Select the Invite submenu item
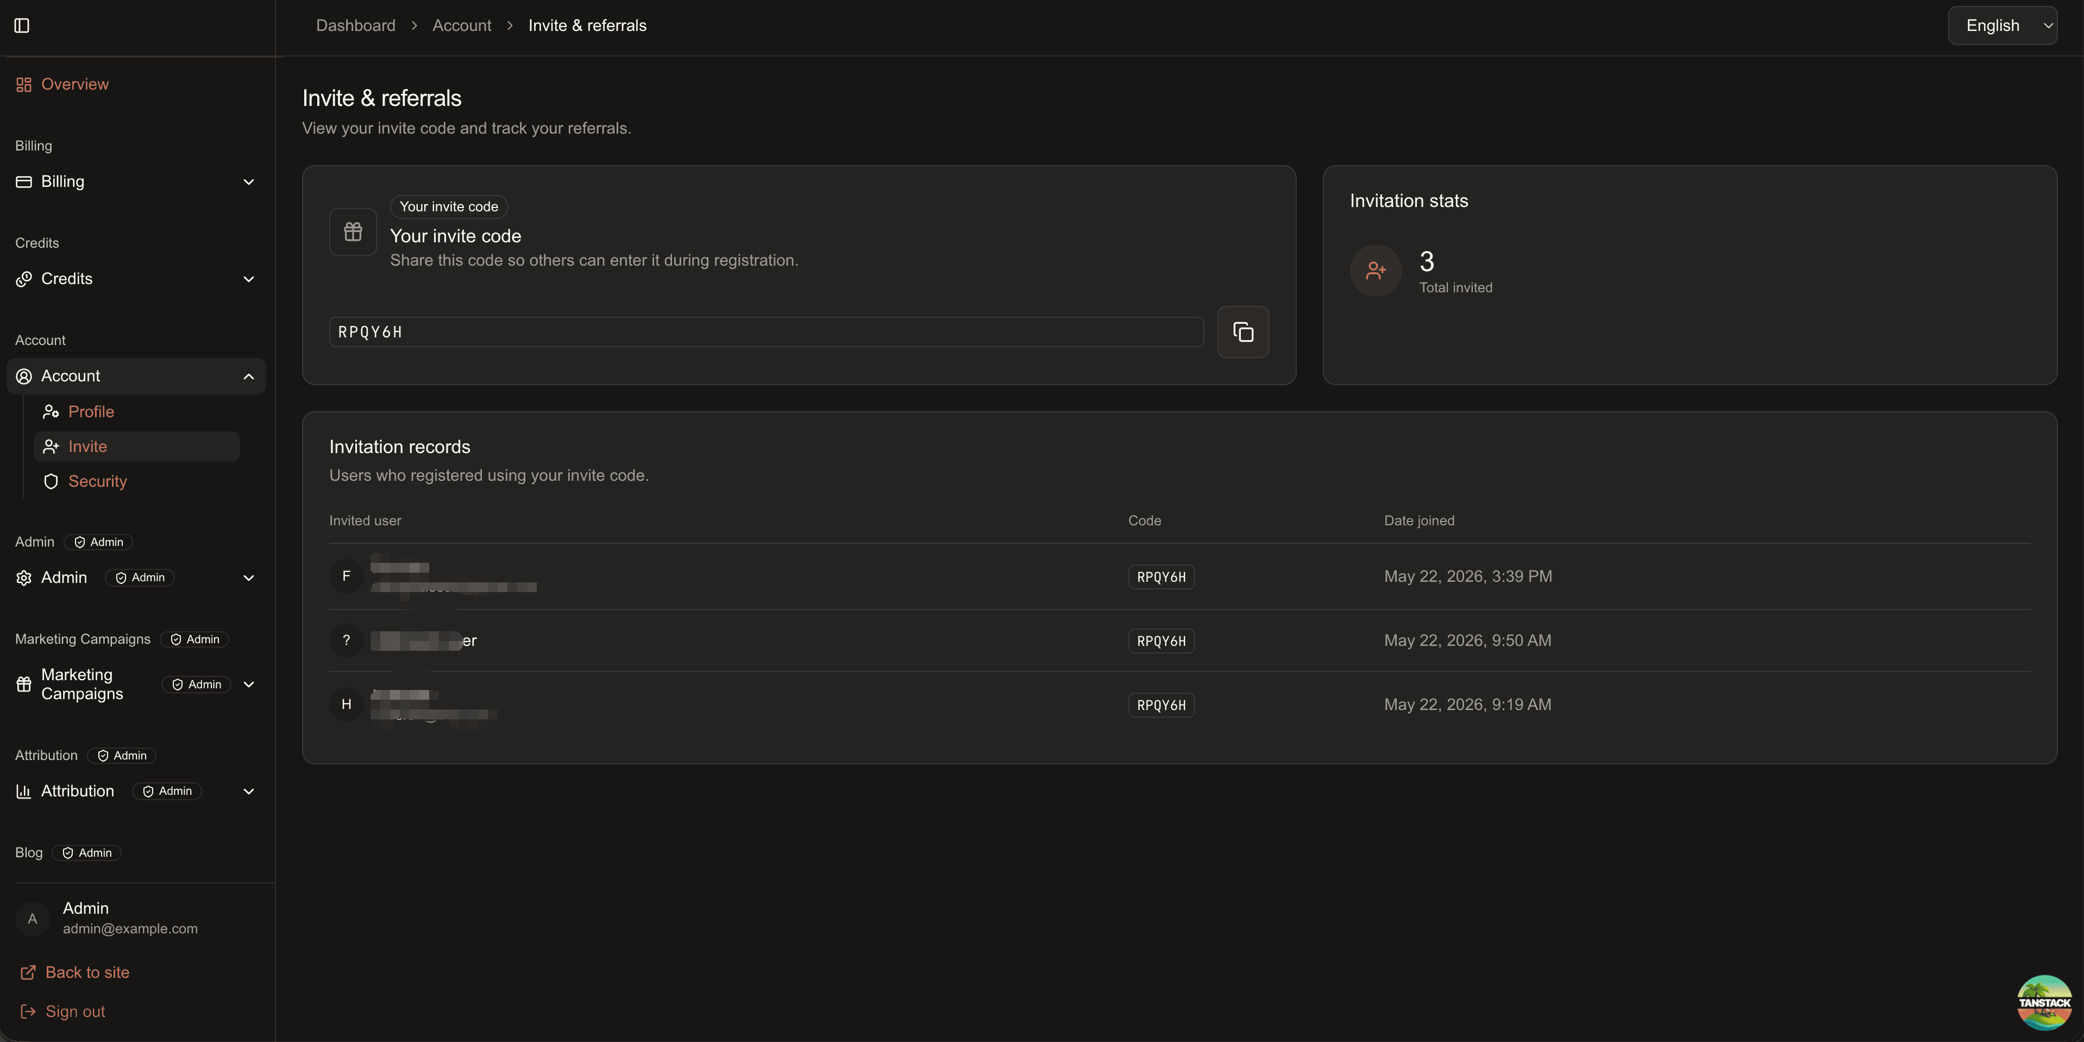The image size is (2084, 1042). (x=137, y=447)
